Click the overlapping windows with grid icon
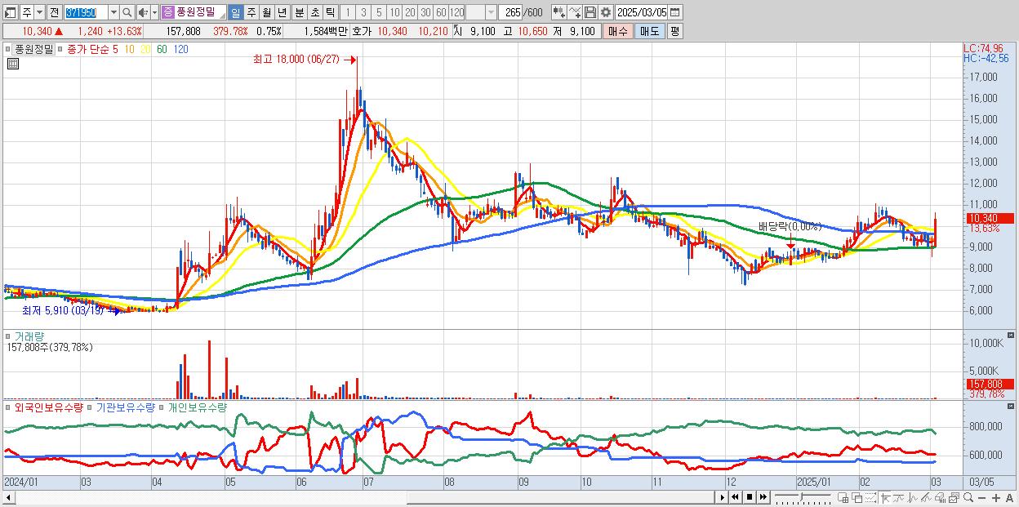The image size is (1019, 507). (843, 497)
